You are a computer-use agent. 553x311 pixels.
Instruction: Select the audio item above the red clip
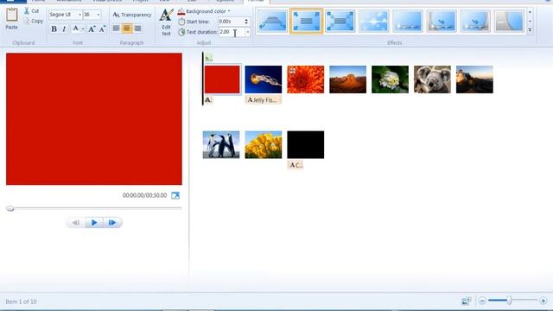[x=209, y=58]
